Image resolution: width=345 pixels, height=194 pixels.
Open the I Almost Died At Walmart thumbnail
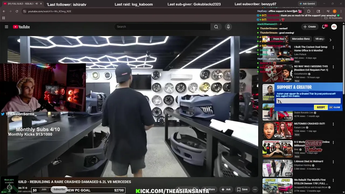click(x=278, y=168)
